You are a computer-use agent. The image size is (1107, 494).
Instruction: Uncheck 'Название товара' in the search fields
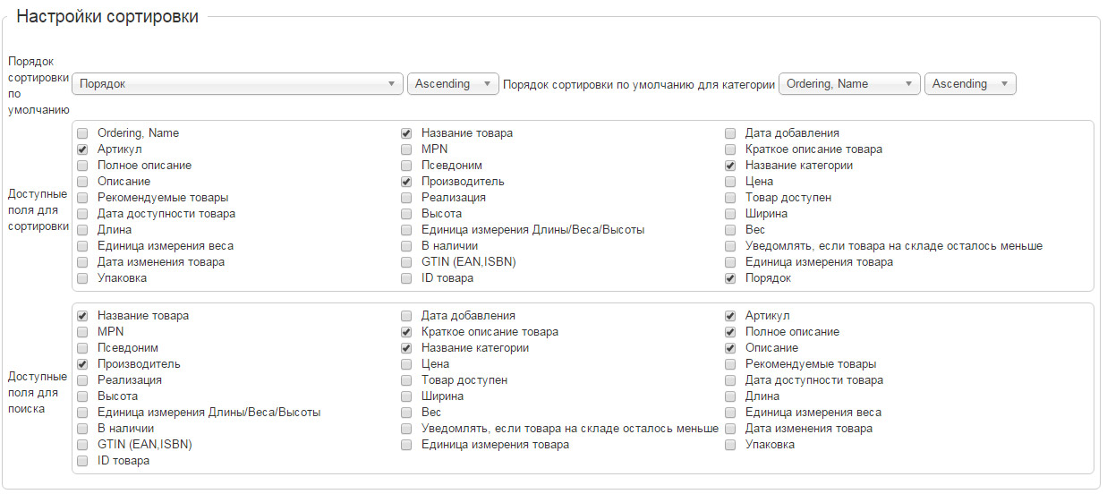click(82, 316)
